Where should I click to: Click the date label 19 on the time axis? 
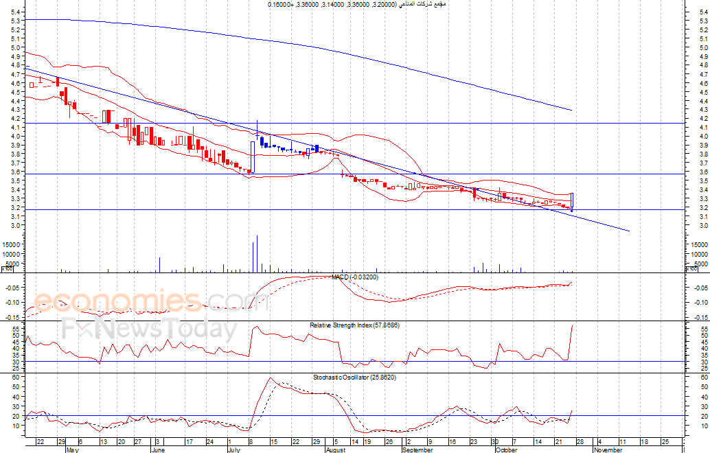coord(367,442)
